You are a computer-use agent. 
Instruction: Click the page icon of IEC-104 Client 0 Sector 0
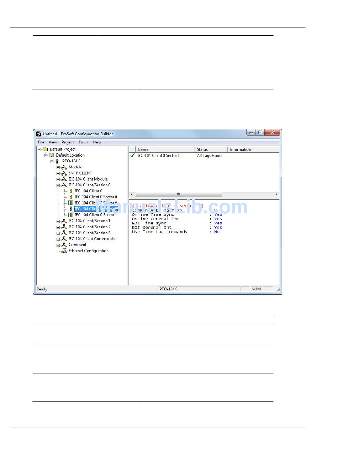pyautogui.click(x=70, y=197)
